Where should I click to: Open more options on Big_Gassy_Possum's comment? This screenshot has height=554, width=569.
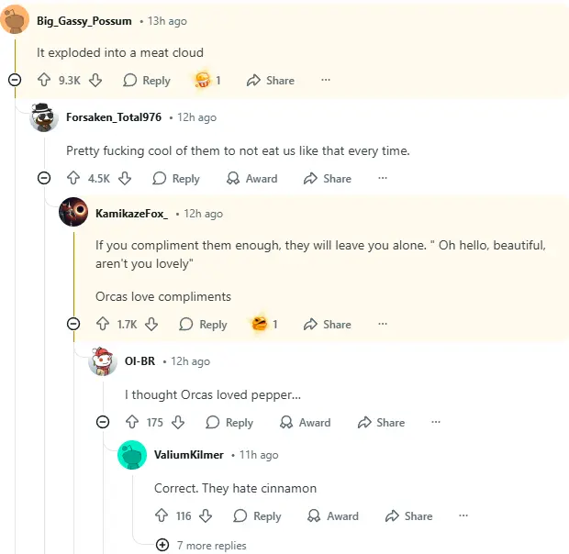[325, 81]
